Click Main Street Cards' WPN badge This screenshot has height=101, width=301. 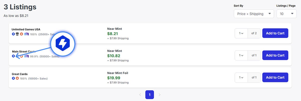pos(26,56)
